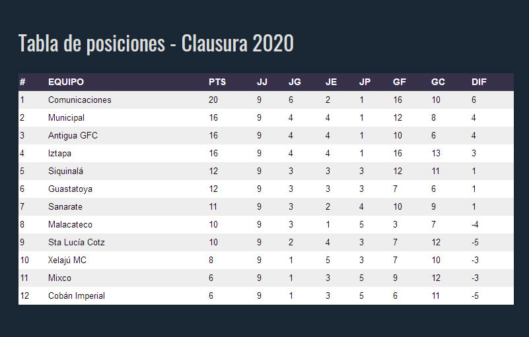Click the PTS column header
The height and width of the screenshot is (337, 529).
click(x=217, y=82)
